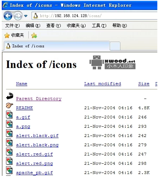Select the 'Index of /icons' tab
158x179 pixels.
point(57,46)
